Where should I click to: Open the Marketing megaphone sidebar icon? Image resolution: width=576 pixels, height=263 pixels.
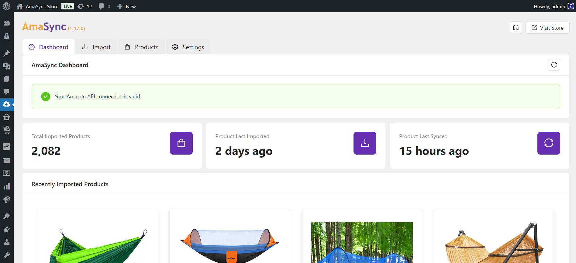point(6,200)
